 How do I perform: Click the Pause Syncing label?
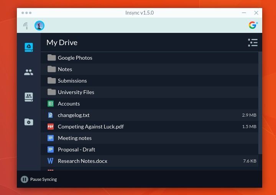click(43, 179)
